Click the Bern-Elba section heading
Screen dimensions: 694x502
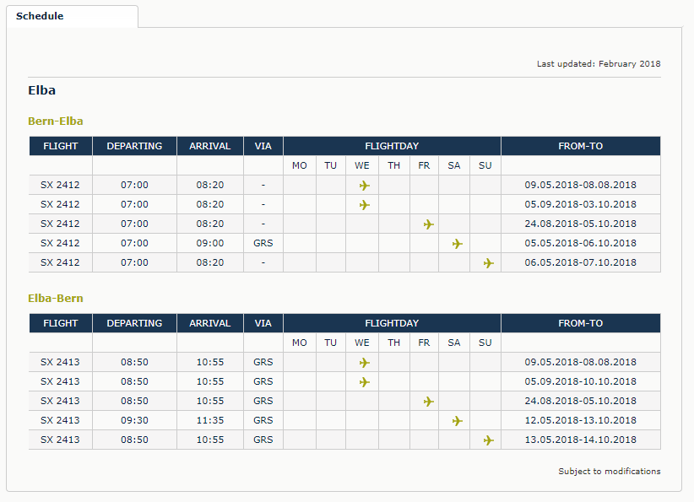tap(56, 121)
